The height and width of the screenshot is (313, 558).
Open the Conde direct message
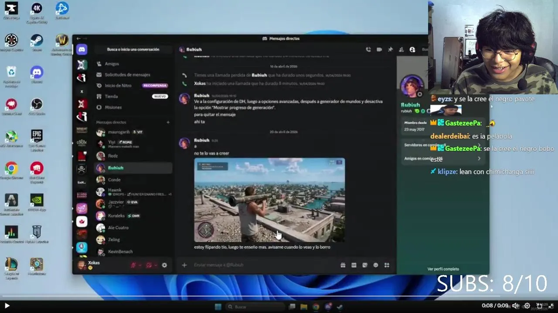coord(133,180)
